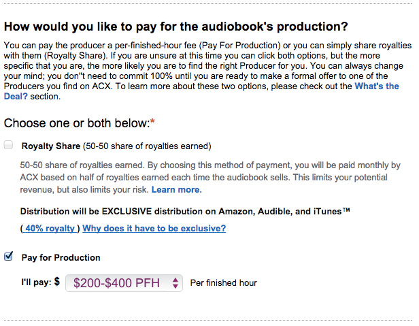Click the audiobook production payment heading
419x326 pixels.
tap(175, 27)
